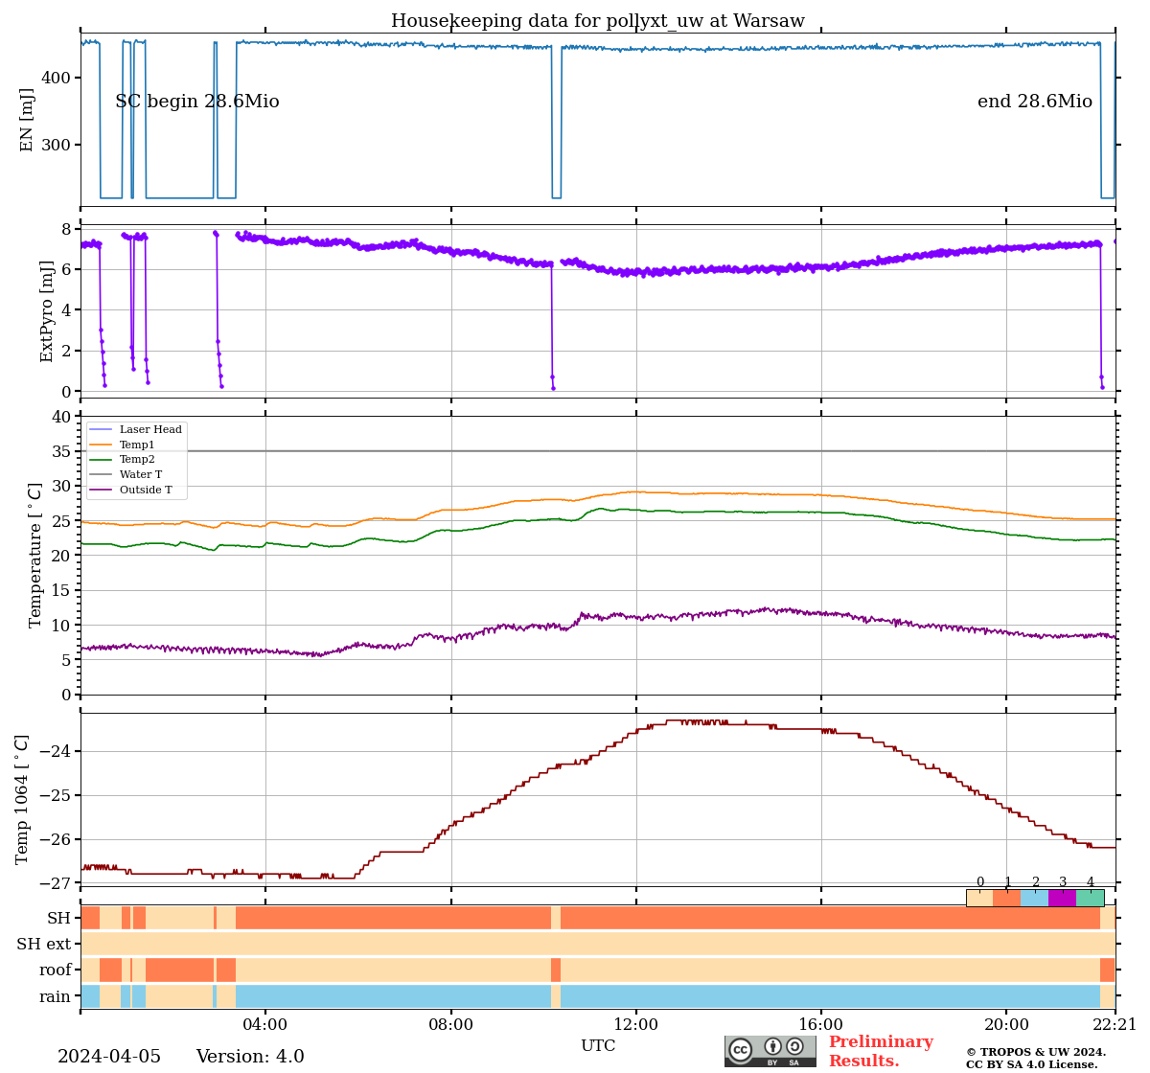This screenshot has height=1073, width=1150.
Task: Click the Creative Commons CC license badge
Action: click(x=770, y=1051)
